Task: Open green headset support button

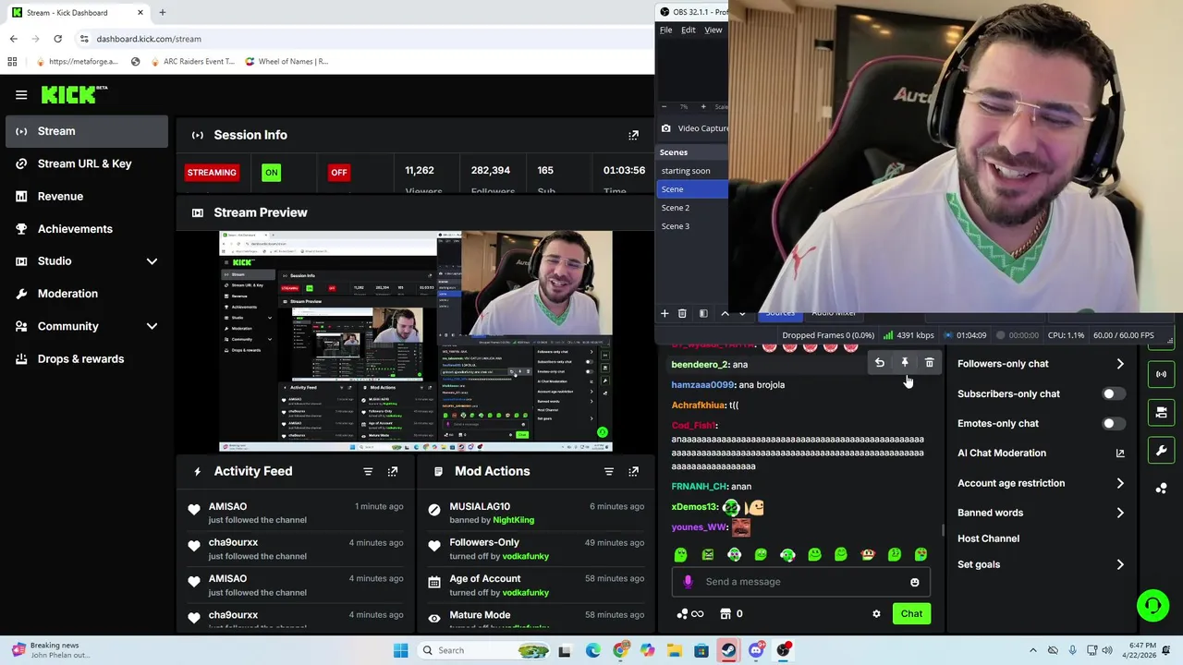Action: (x=1153, y=606)
